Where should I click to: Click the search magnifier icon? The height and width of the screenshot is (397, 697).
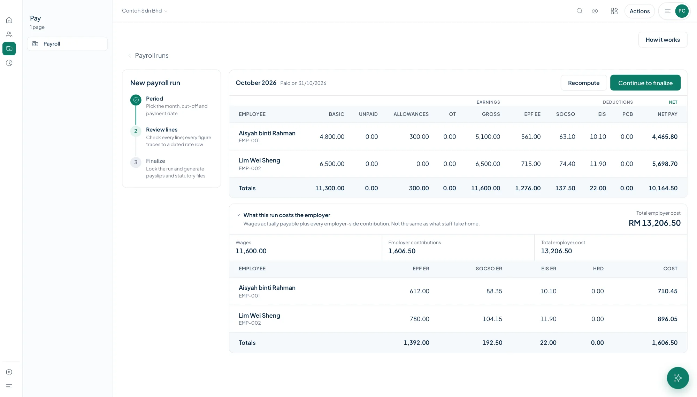(580, 11)
